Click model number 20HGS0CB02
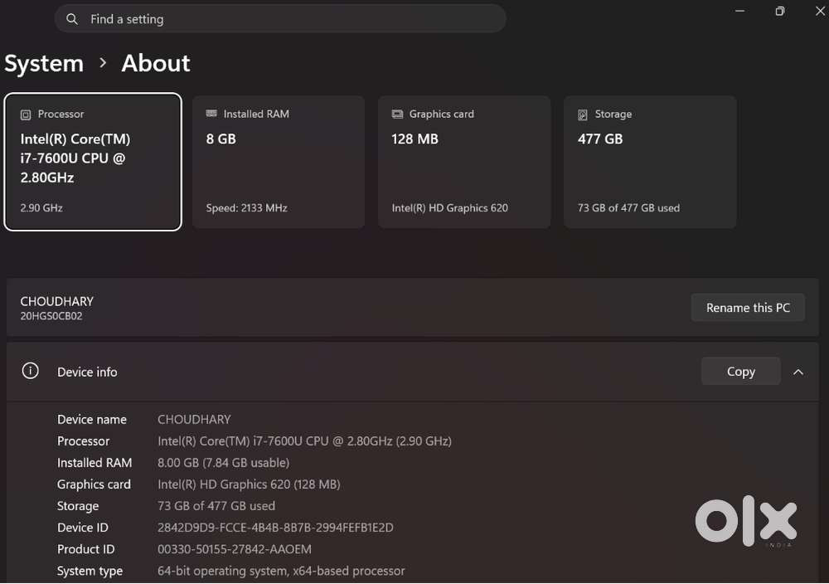Screen dimensions: 829x584 51,316
